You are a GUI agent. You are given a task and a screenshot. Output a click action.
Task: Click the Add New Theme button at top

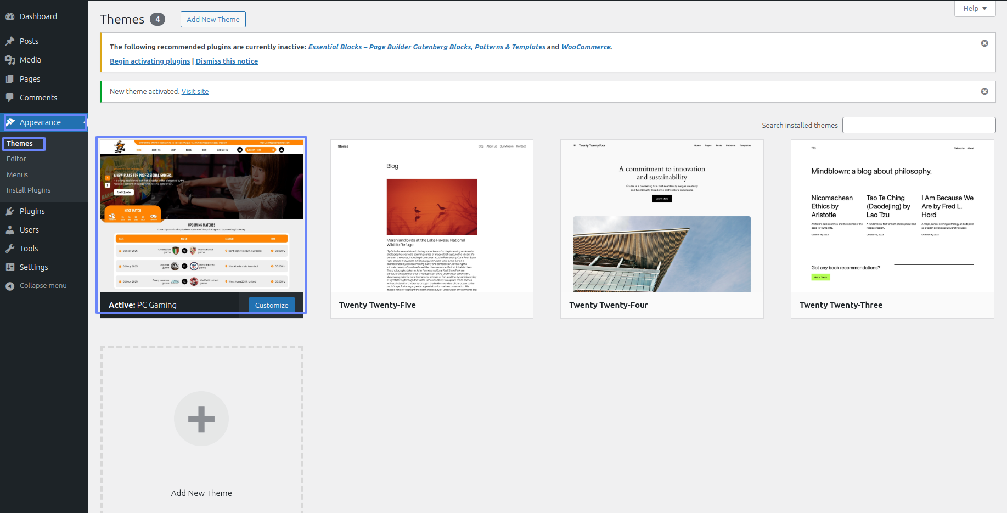pos(213,19)
